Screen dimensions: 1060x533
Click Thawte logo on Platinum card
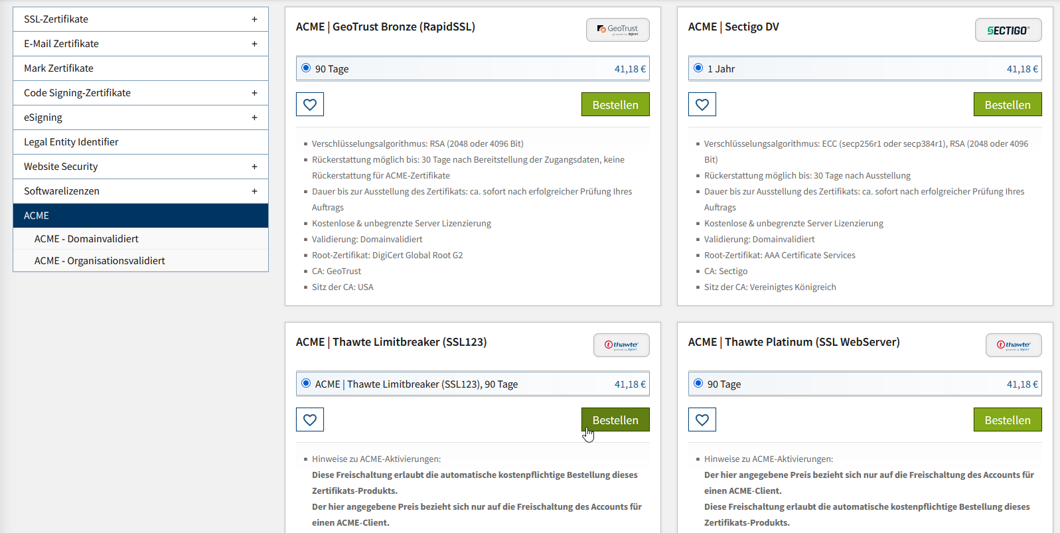(1013, 345)
